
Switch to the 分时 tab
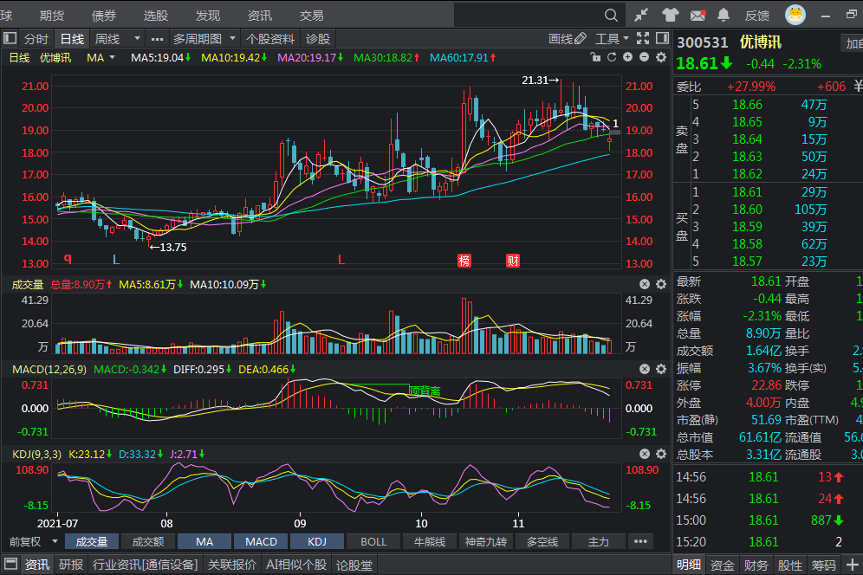36,39
